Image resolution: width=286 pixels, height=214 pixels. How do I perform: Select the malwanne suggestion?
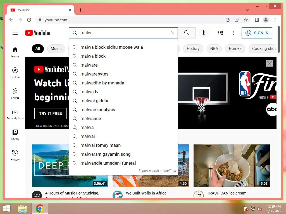(123, 119)
